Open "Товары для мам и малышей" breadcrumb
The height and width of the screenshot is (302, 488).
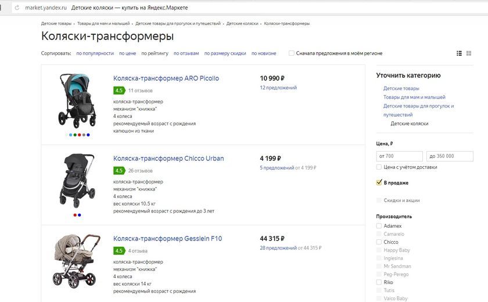pyautogui.click(x=103, y=24)
